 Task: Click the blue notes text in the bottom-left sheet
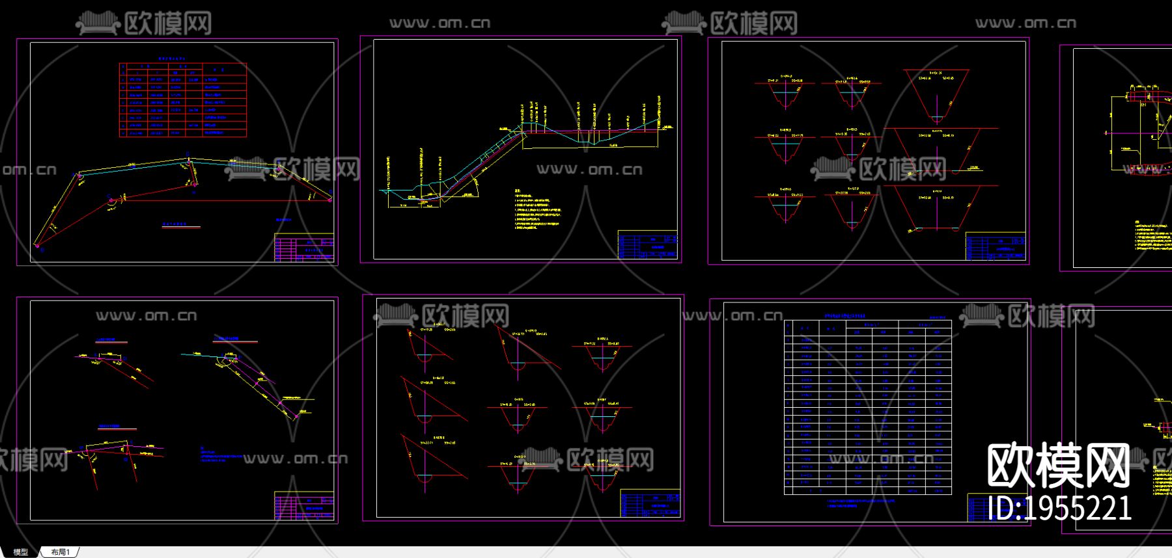pyautogui.click(x=221, y=454)
